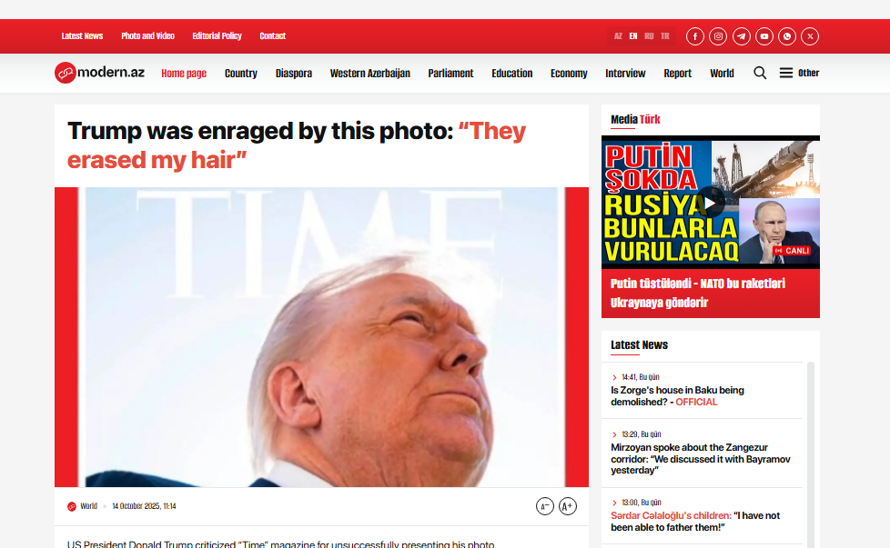The image size is (890, 548).
Task: Go to Western Azerbaijan section
Action: (x=370, y=73)
